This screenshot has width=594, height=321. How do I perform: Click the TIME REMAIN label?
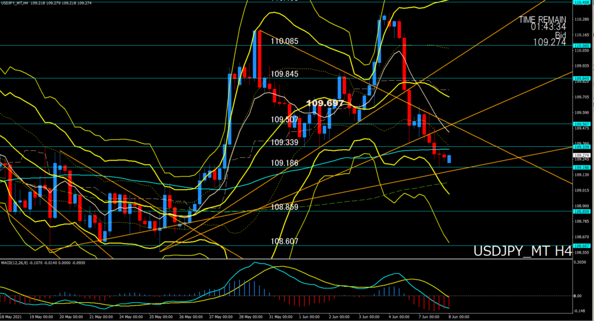coord(542,19)
